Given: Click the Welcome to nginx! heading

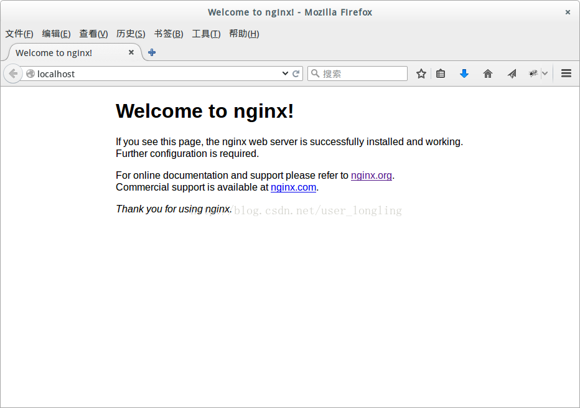Looking at the screenshot, I should point(205,111).
